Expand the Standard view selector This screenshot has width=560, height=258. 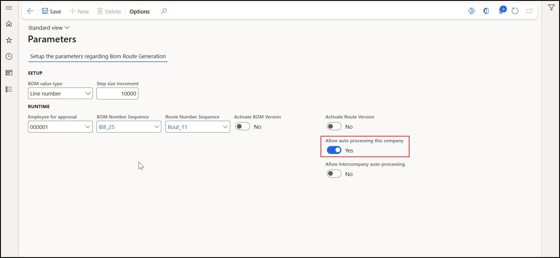coord(49,28)
